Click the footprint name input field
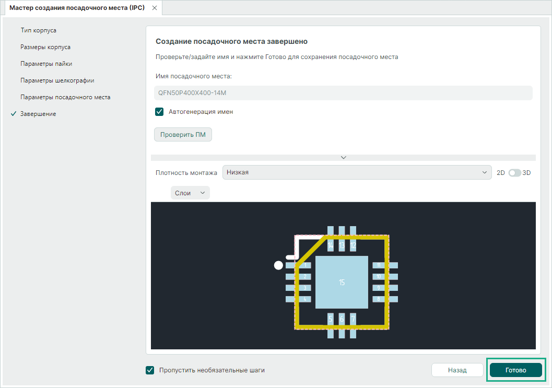 pos(343,93)
